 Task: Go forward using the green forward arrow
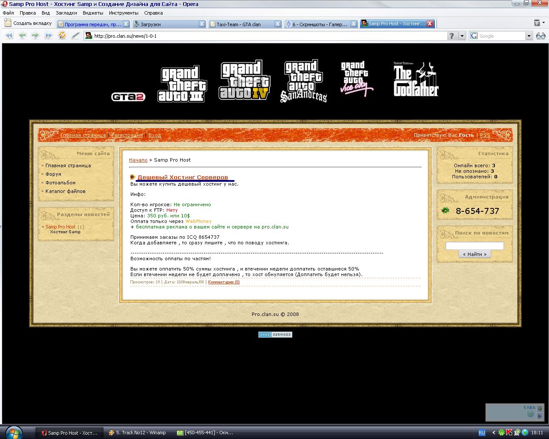35,36
